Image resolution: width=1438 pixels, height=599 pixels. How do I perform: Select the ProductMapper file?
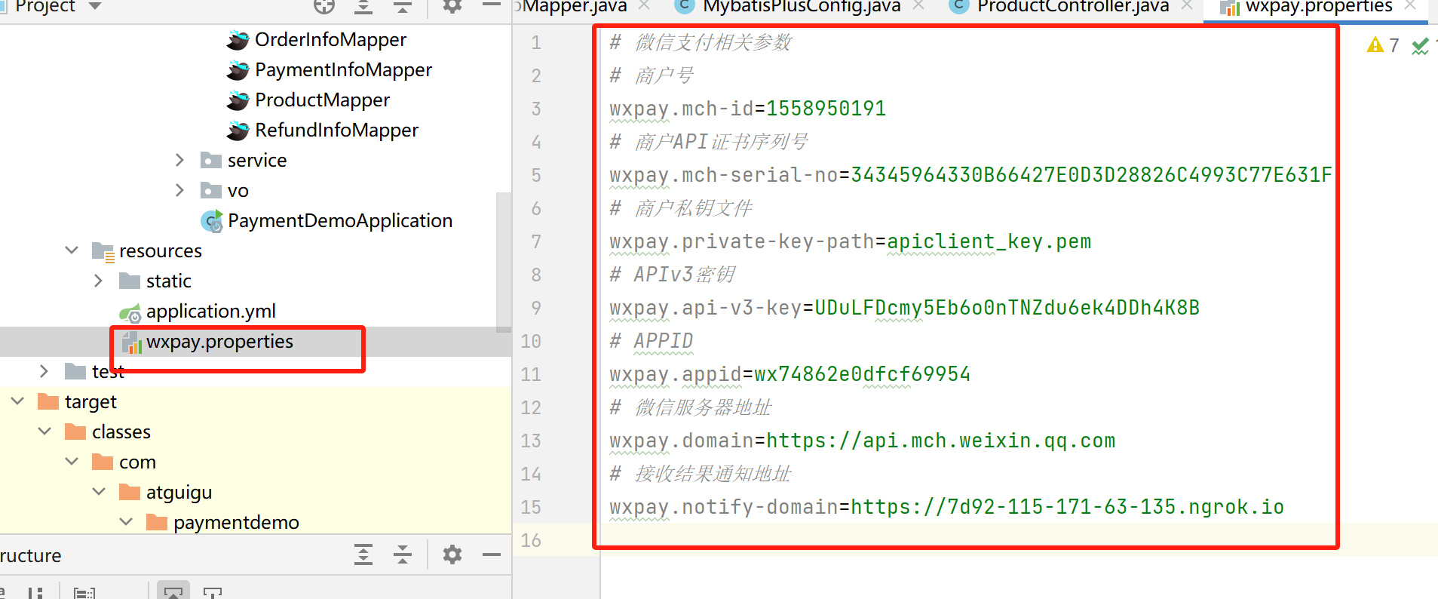pyautogui.click(x=322, y=100)
